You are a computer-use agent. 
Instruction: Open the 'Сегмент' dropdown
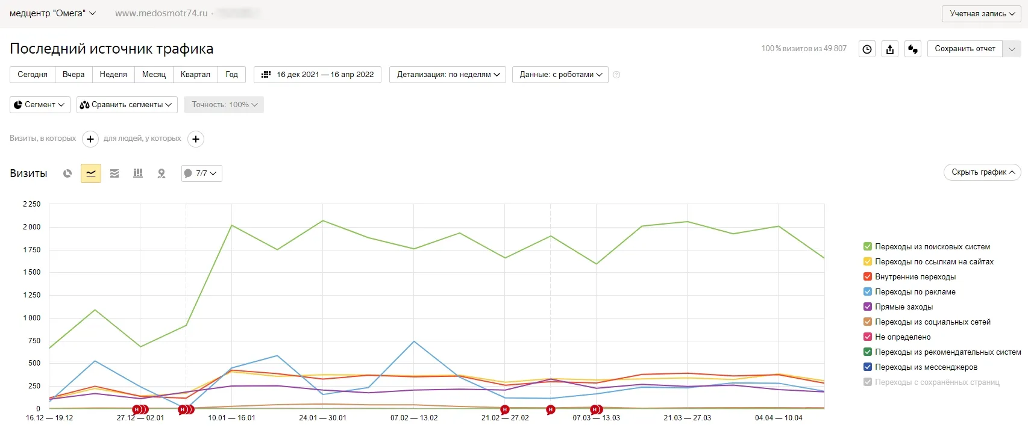pos(40,105)
